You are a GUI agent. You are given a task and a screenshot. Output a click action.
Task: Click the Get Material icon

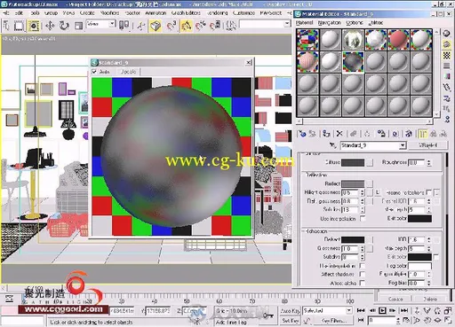pos(302,134)
